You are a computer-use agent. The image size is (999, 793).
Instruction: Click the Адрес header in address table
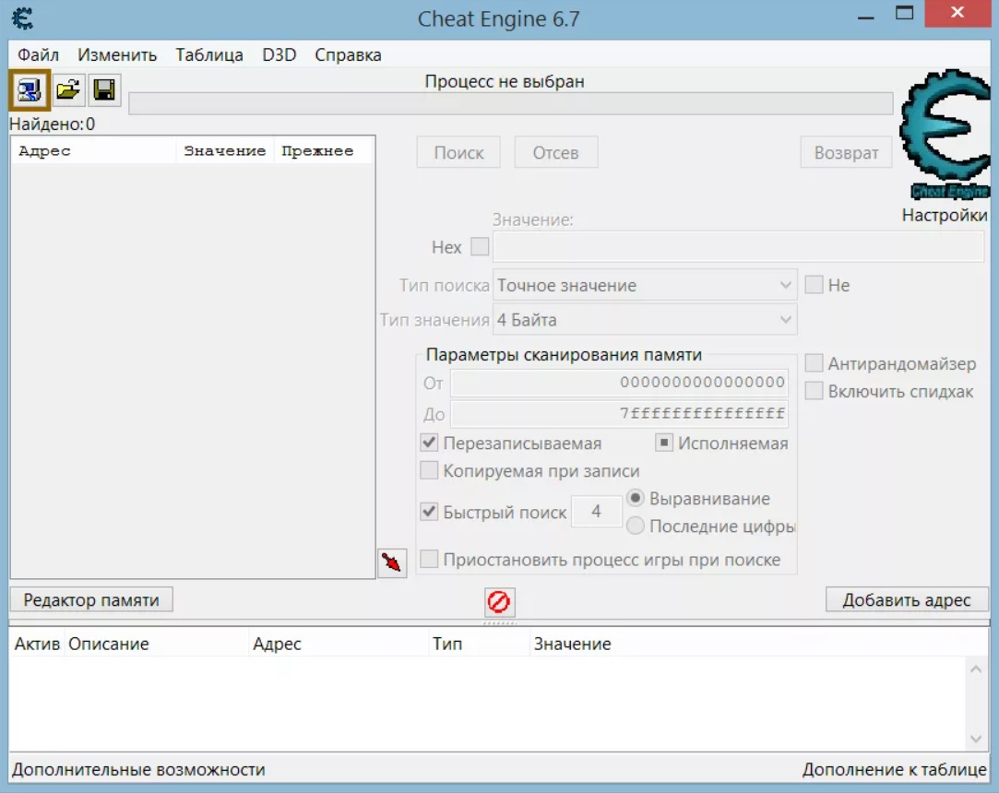point(339,644)
